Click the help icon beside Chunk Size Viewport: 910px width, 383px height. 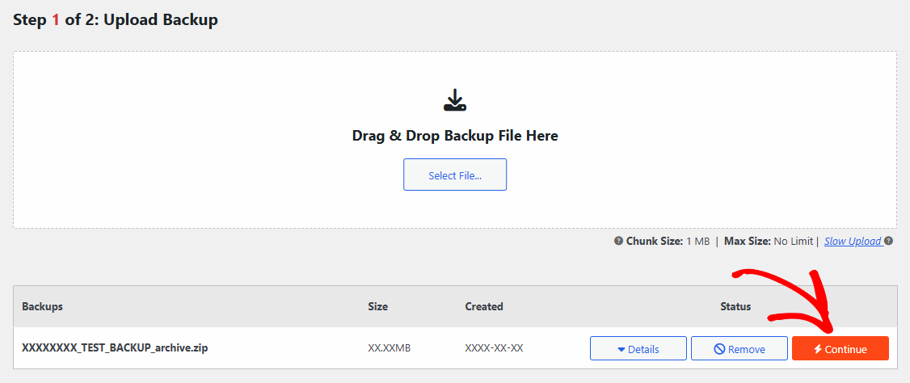coord(618,241)
